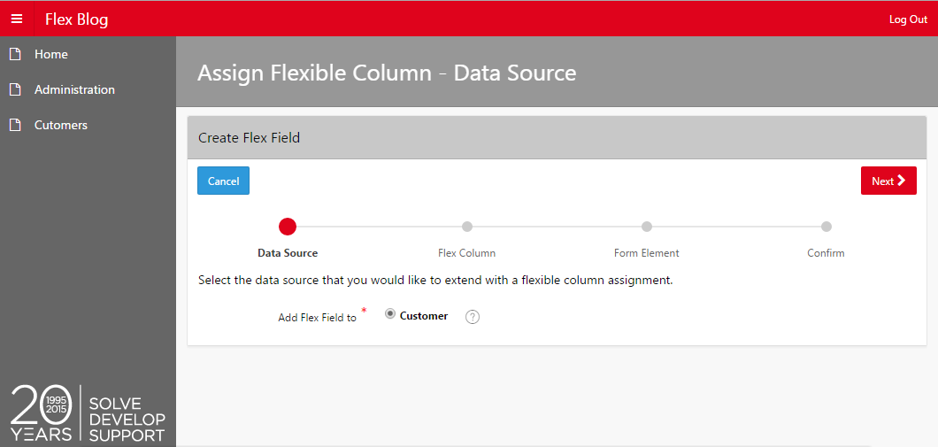Select the Customer radio button
Image resolution: width=938 pixels, height=447 pixels.
(x=390, y=314)
